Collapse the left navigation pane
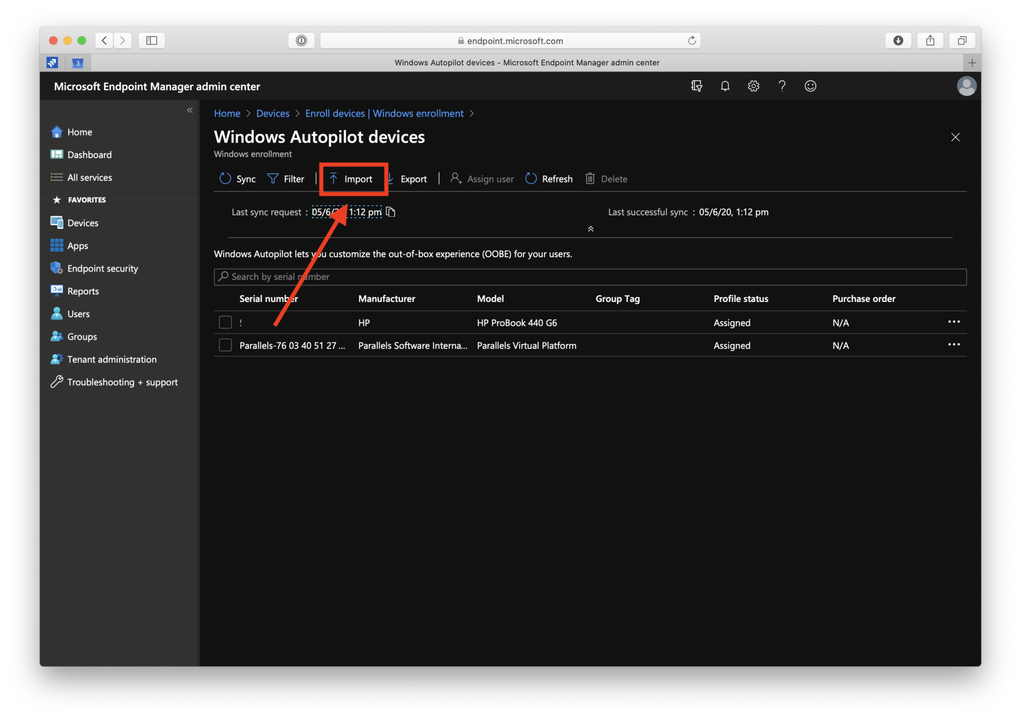The image size is (1021, 719). click(x=189, y=110)
